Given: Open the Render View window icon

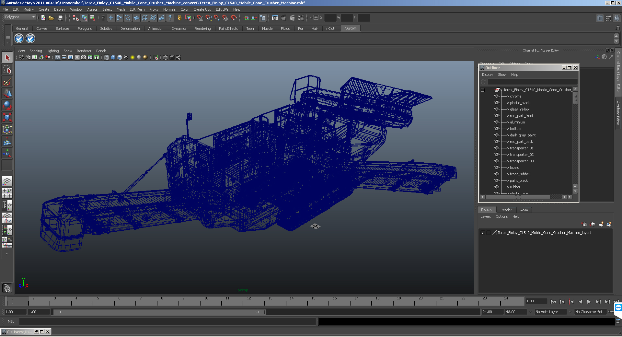Looking at the screenshot, I should tap(275, 18).
